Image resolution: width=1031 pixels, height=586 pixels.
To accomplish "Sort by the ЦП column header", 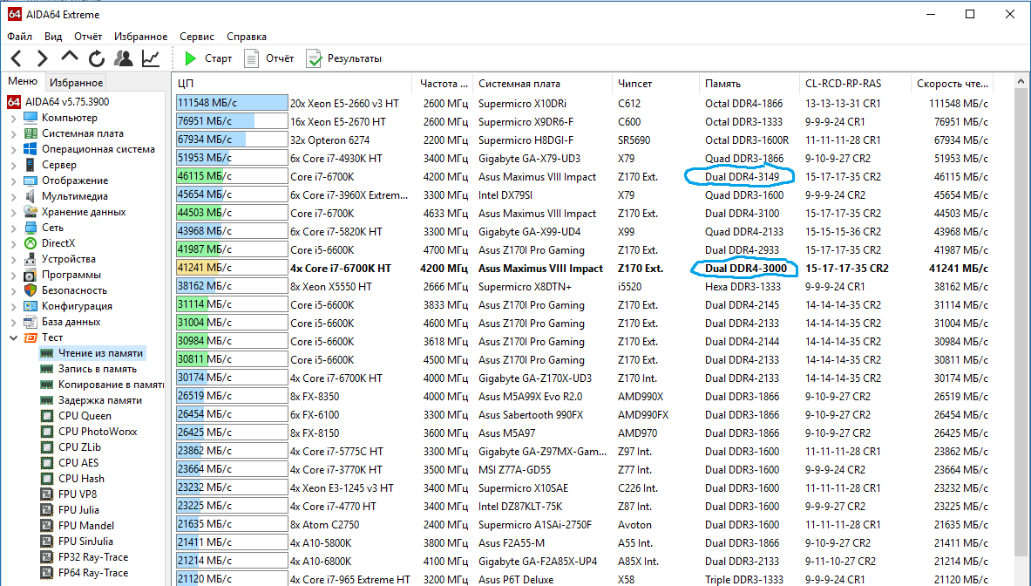I will click(293, 84).
